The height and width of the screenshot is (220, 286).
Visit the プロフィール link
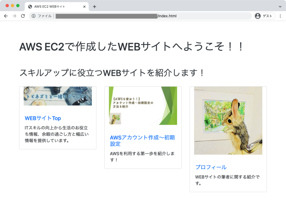211,167
